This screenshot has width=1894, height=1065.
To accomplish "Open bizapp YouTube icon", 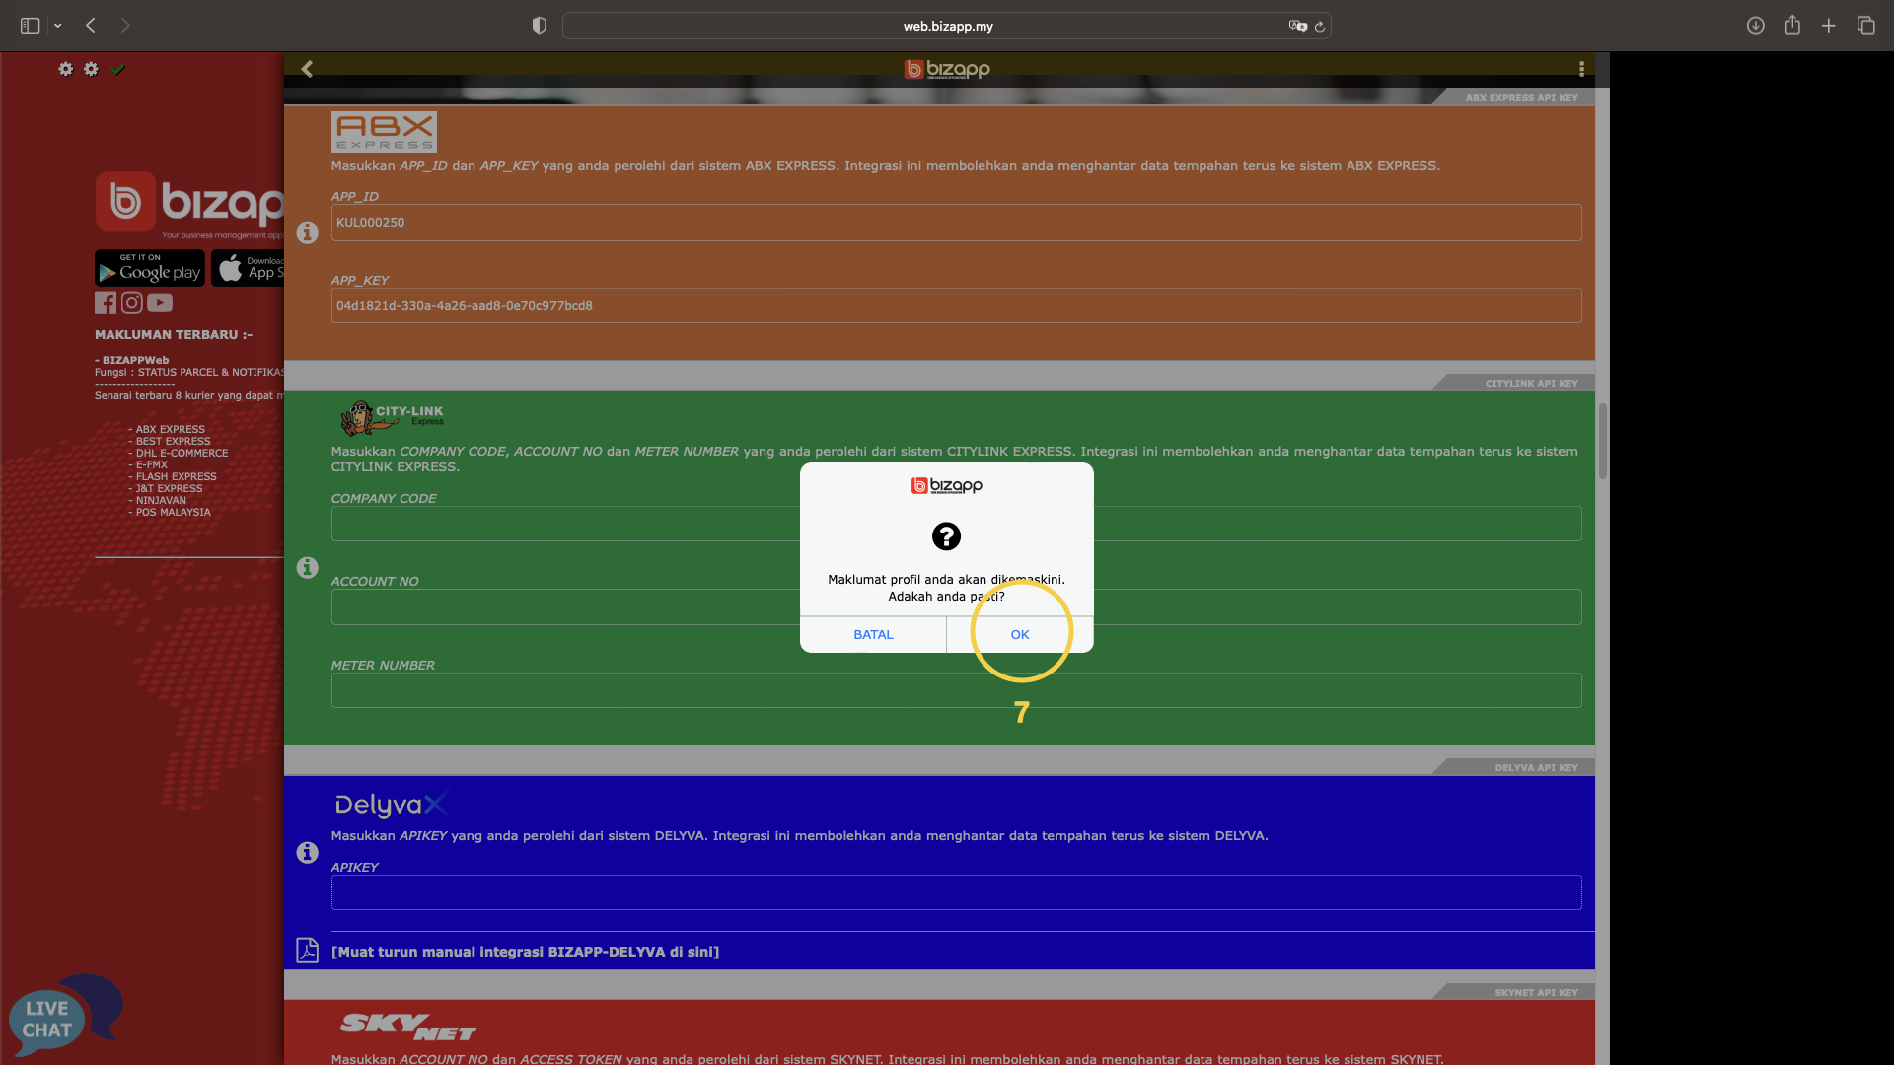I will pyautogui.click(x=160, y=303).
